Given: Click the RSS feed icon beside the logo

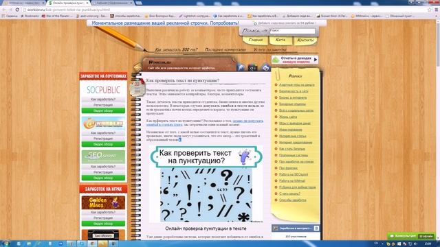Looking at the screenshot, I should [137, 67].
